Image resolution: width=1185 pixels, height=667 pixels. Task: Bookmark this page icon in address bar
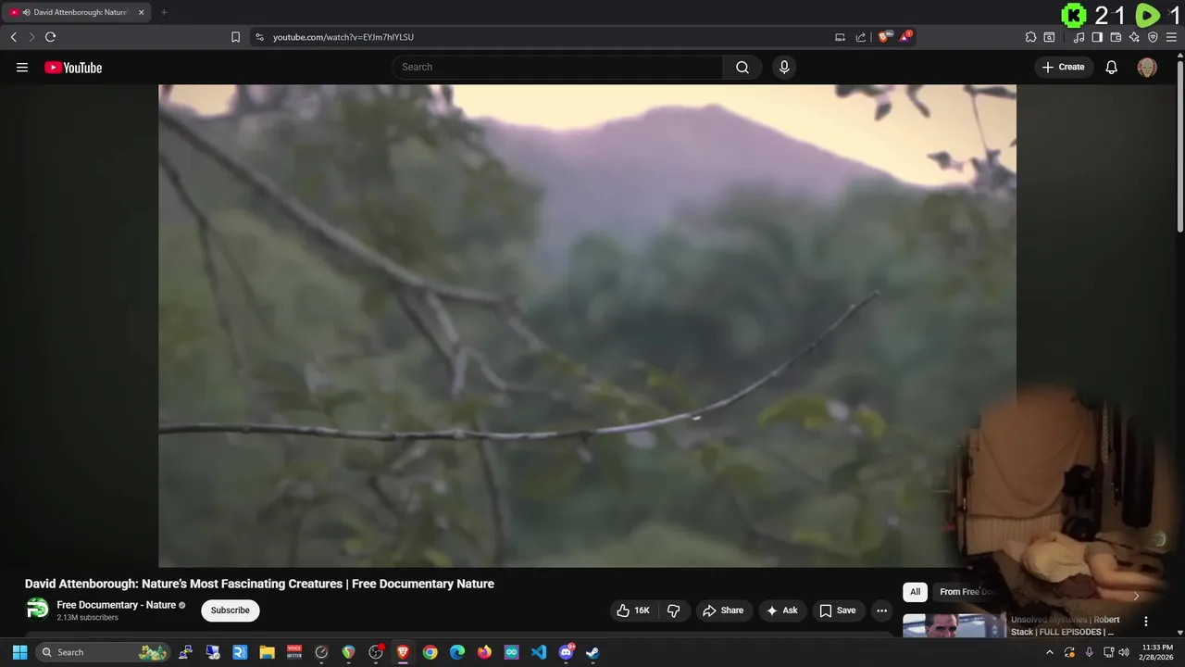point(235,37)
